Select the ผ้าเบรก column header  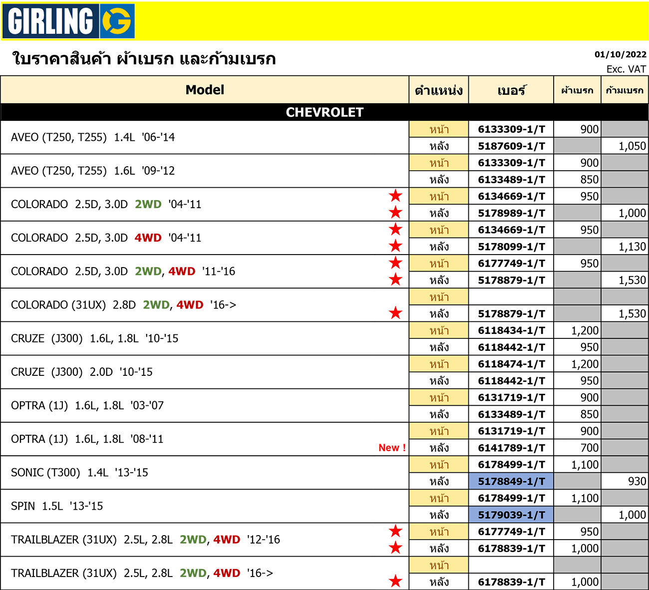point(577,90)
